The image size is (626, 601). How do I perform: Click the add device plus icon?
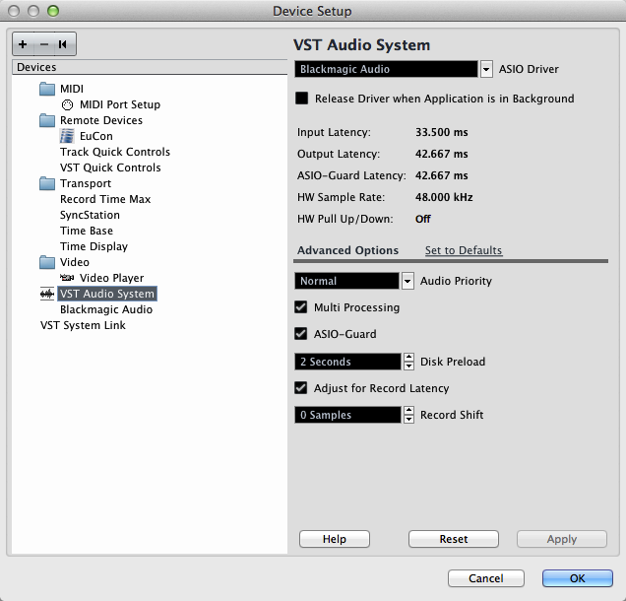[24, 44]
